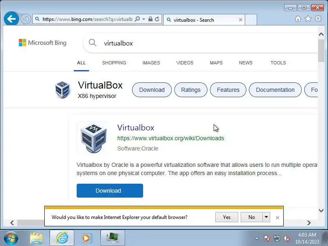Image resolution: width=328 pixels, height=246 pixels.
Task: Dismiss the default browser notification bar
Action: click(278, 218)
